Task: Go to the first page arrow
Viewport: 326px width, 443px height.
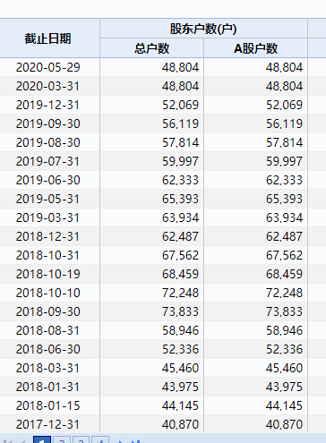Action: (7, 441)
